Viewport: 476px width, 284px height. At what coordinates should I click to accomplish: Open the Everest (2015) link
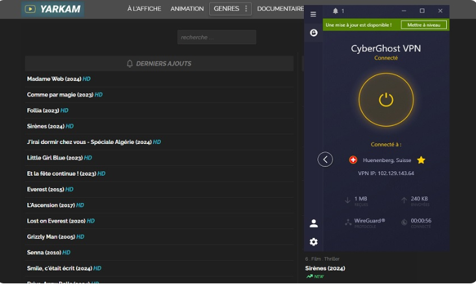(x=45, y=189)
